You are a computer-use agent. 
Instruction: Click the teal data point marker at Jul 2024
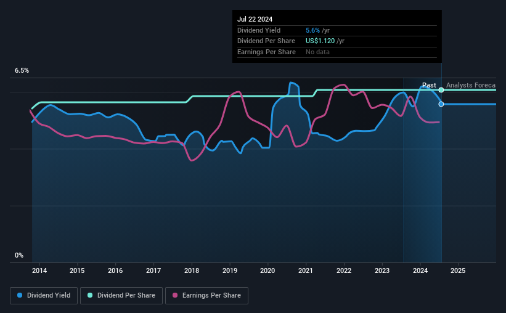point(441,90)
